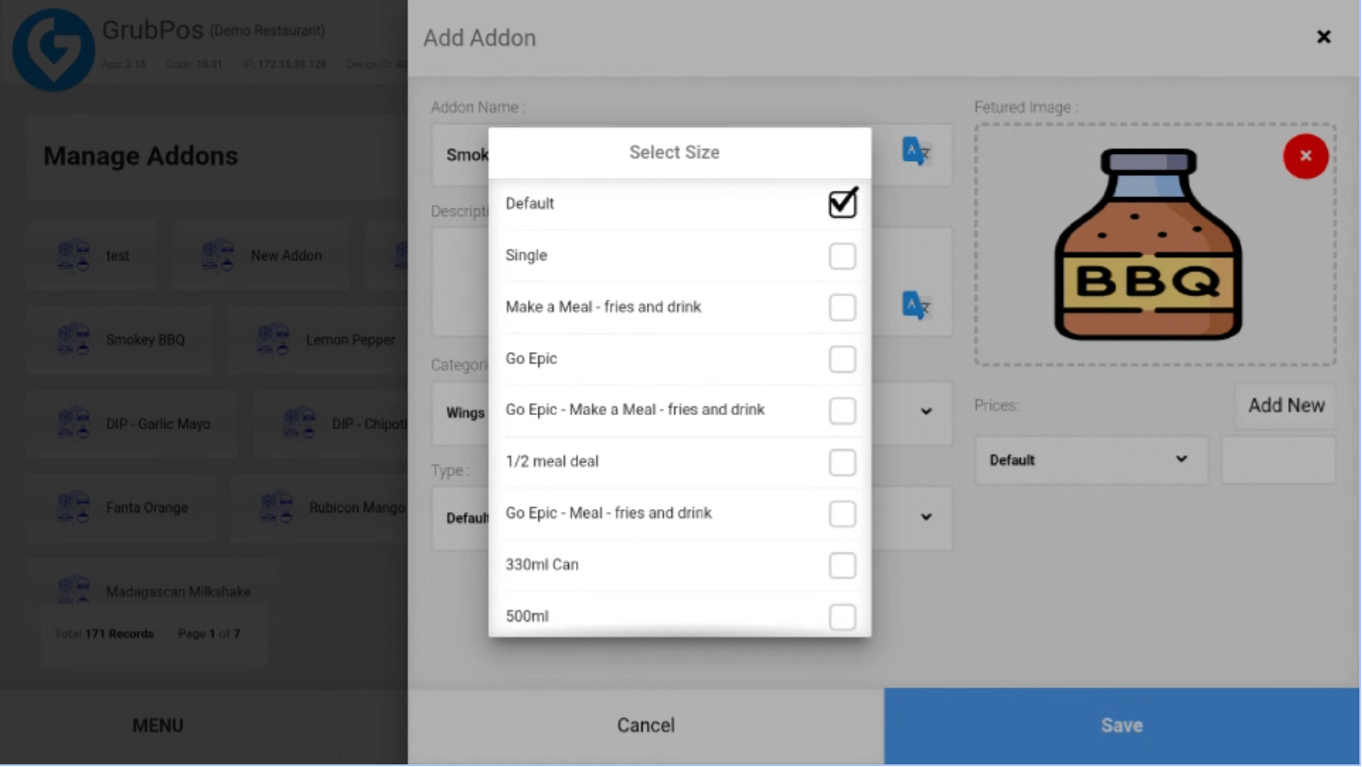The image size is (1362, 767).
Task: Click the Smokey BBQ addon icon
Action: 74,340
